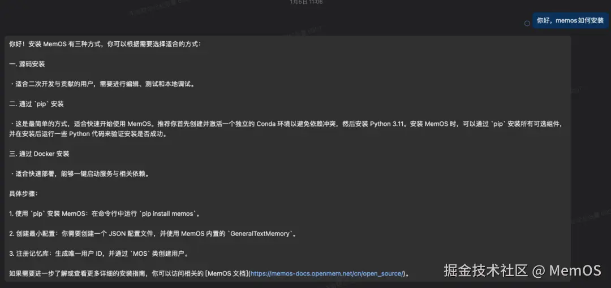Click the line starting '这是最简单的方式'
This screenshot has height=288, width=611.
(286, 124)
